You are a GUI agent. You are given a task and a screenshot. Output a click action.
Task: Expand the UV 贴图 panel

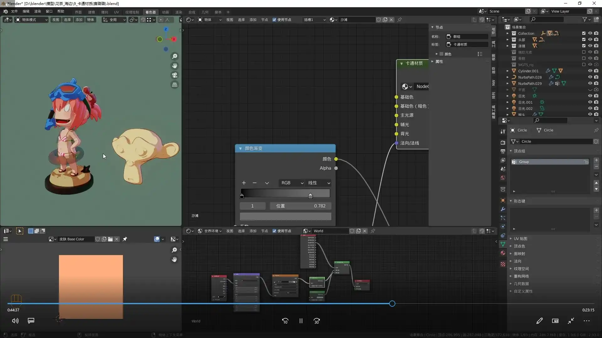520,238
